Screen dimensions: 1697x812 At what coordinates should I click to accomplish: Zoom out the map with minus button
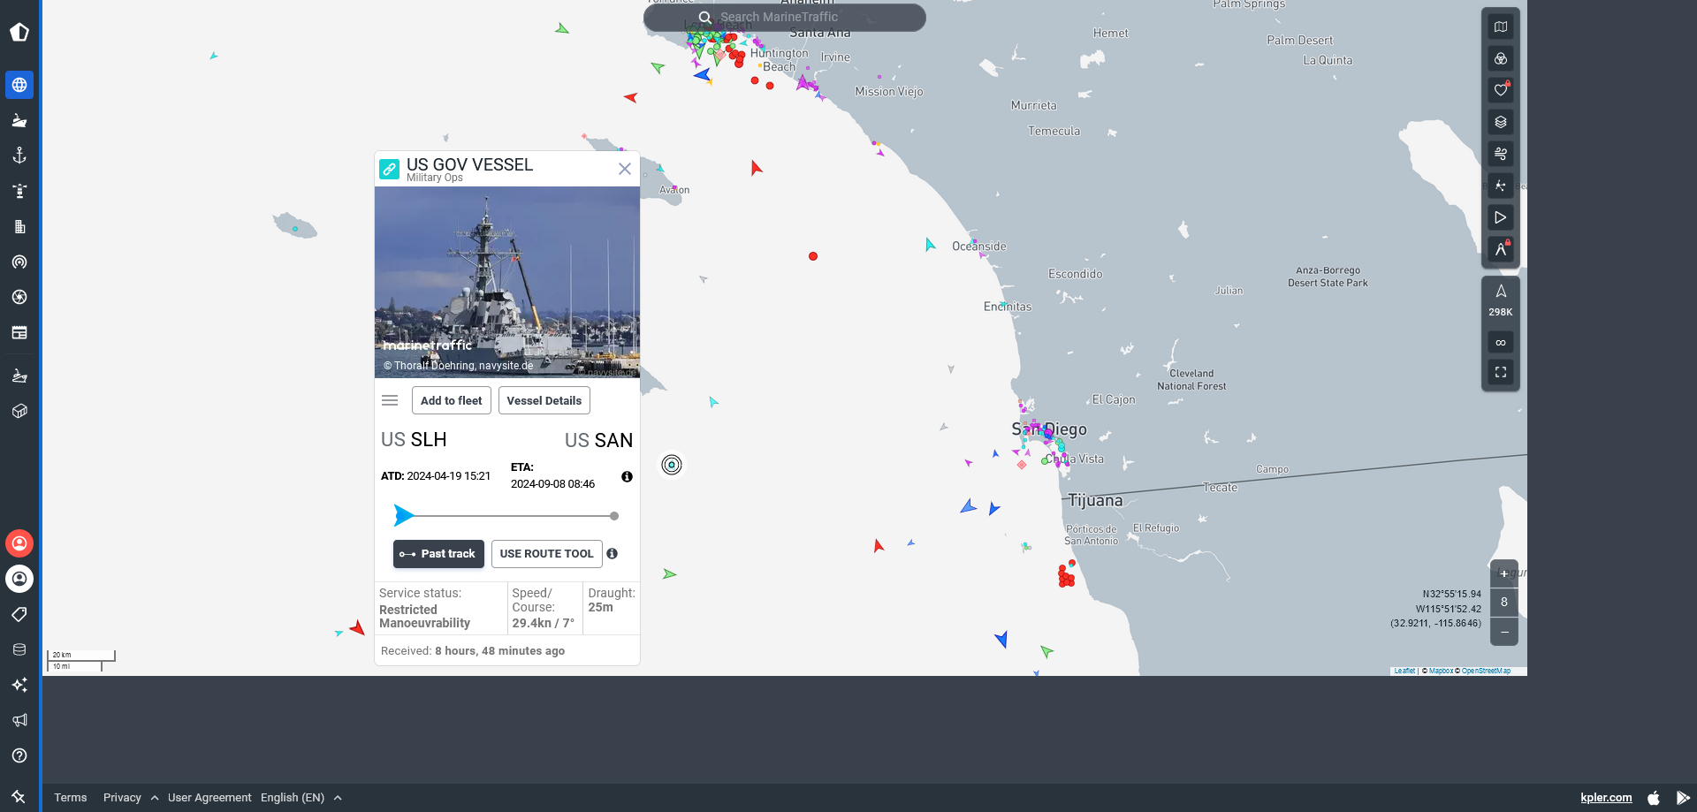(x=1504, y=632)
